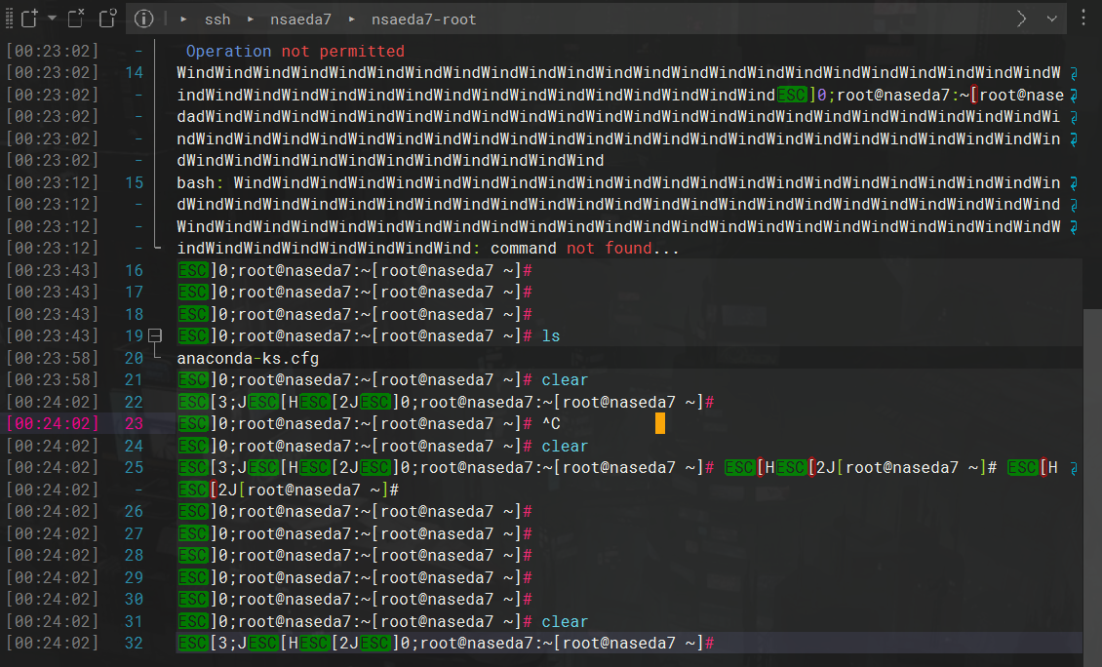
Task: Detach the terminal into a new window
Action: pos(107,19)
